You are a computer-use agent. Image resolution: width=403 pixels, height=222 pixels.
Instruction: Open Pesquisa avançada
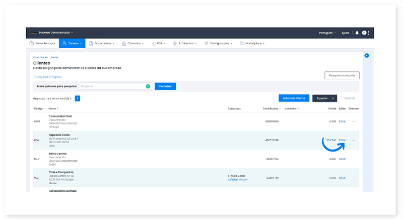[x=342, y=75]
